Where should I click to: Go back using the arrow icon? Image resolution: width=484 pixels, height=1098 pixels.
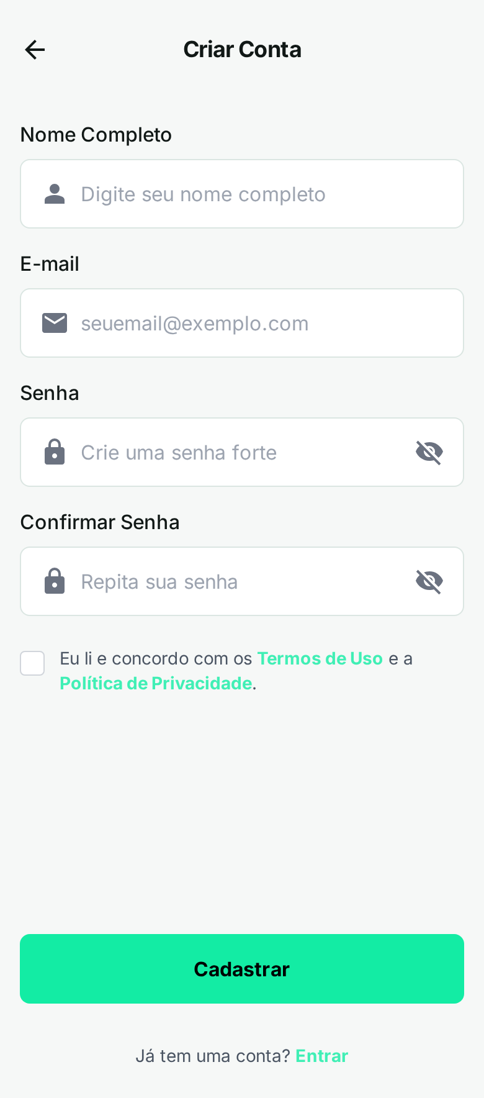(35, 50)
